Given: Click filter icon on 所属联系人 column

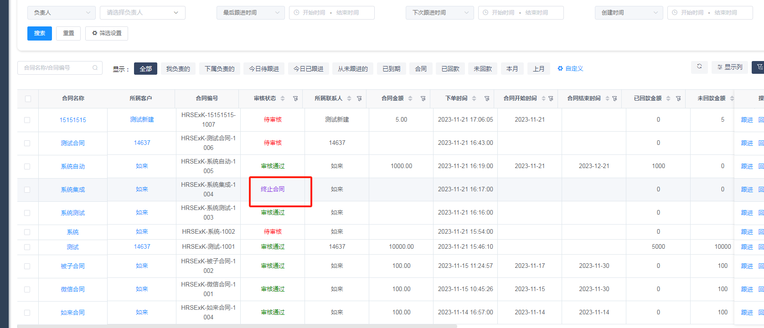Looking at the screenshot, I should click(x=359, y=99).
